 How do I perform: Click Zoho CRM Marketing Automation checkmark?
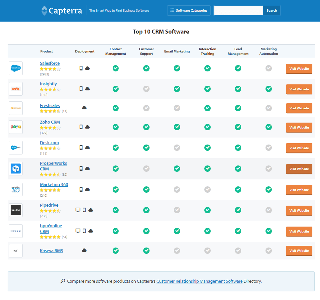click(268, 127)
